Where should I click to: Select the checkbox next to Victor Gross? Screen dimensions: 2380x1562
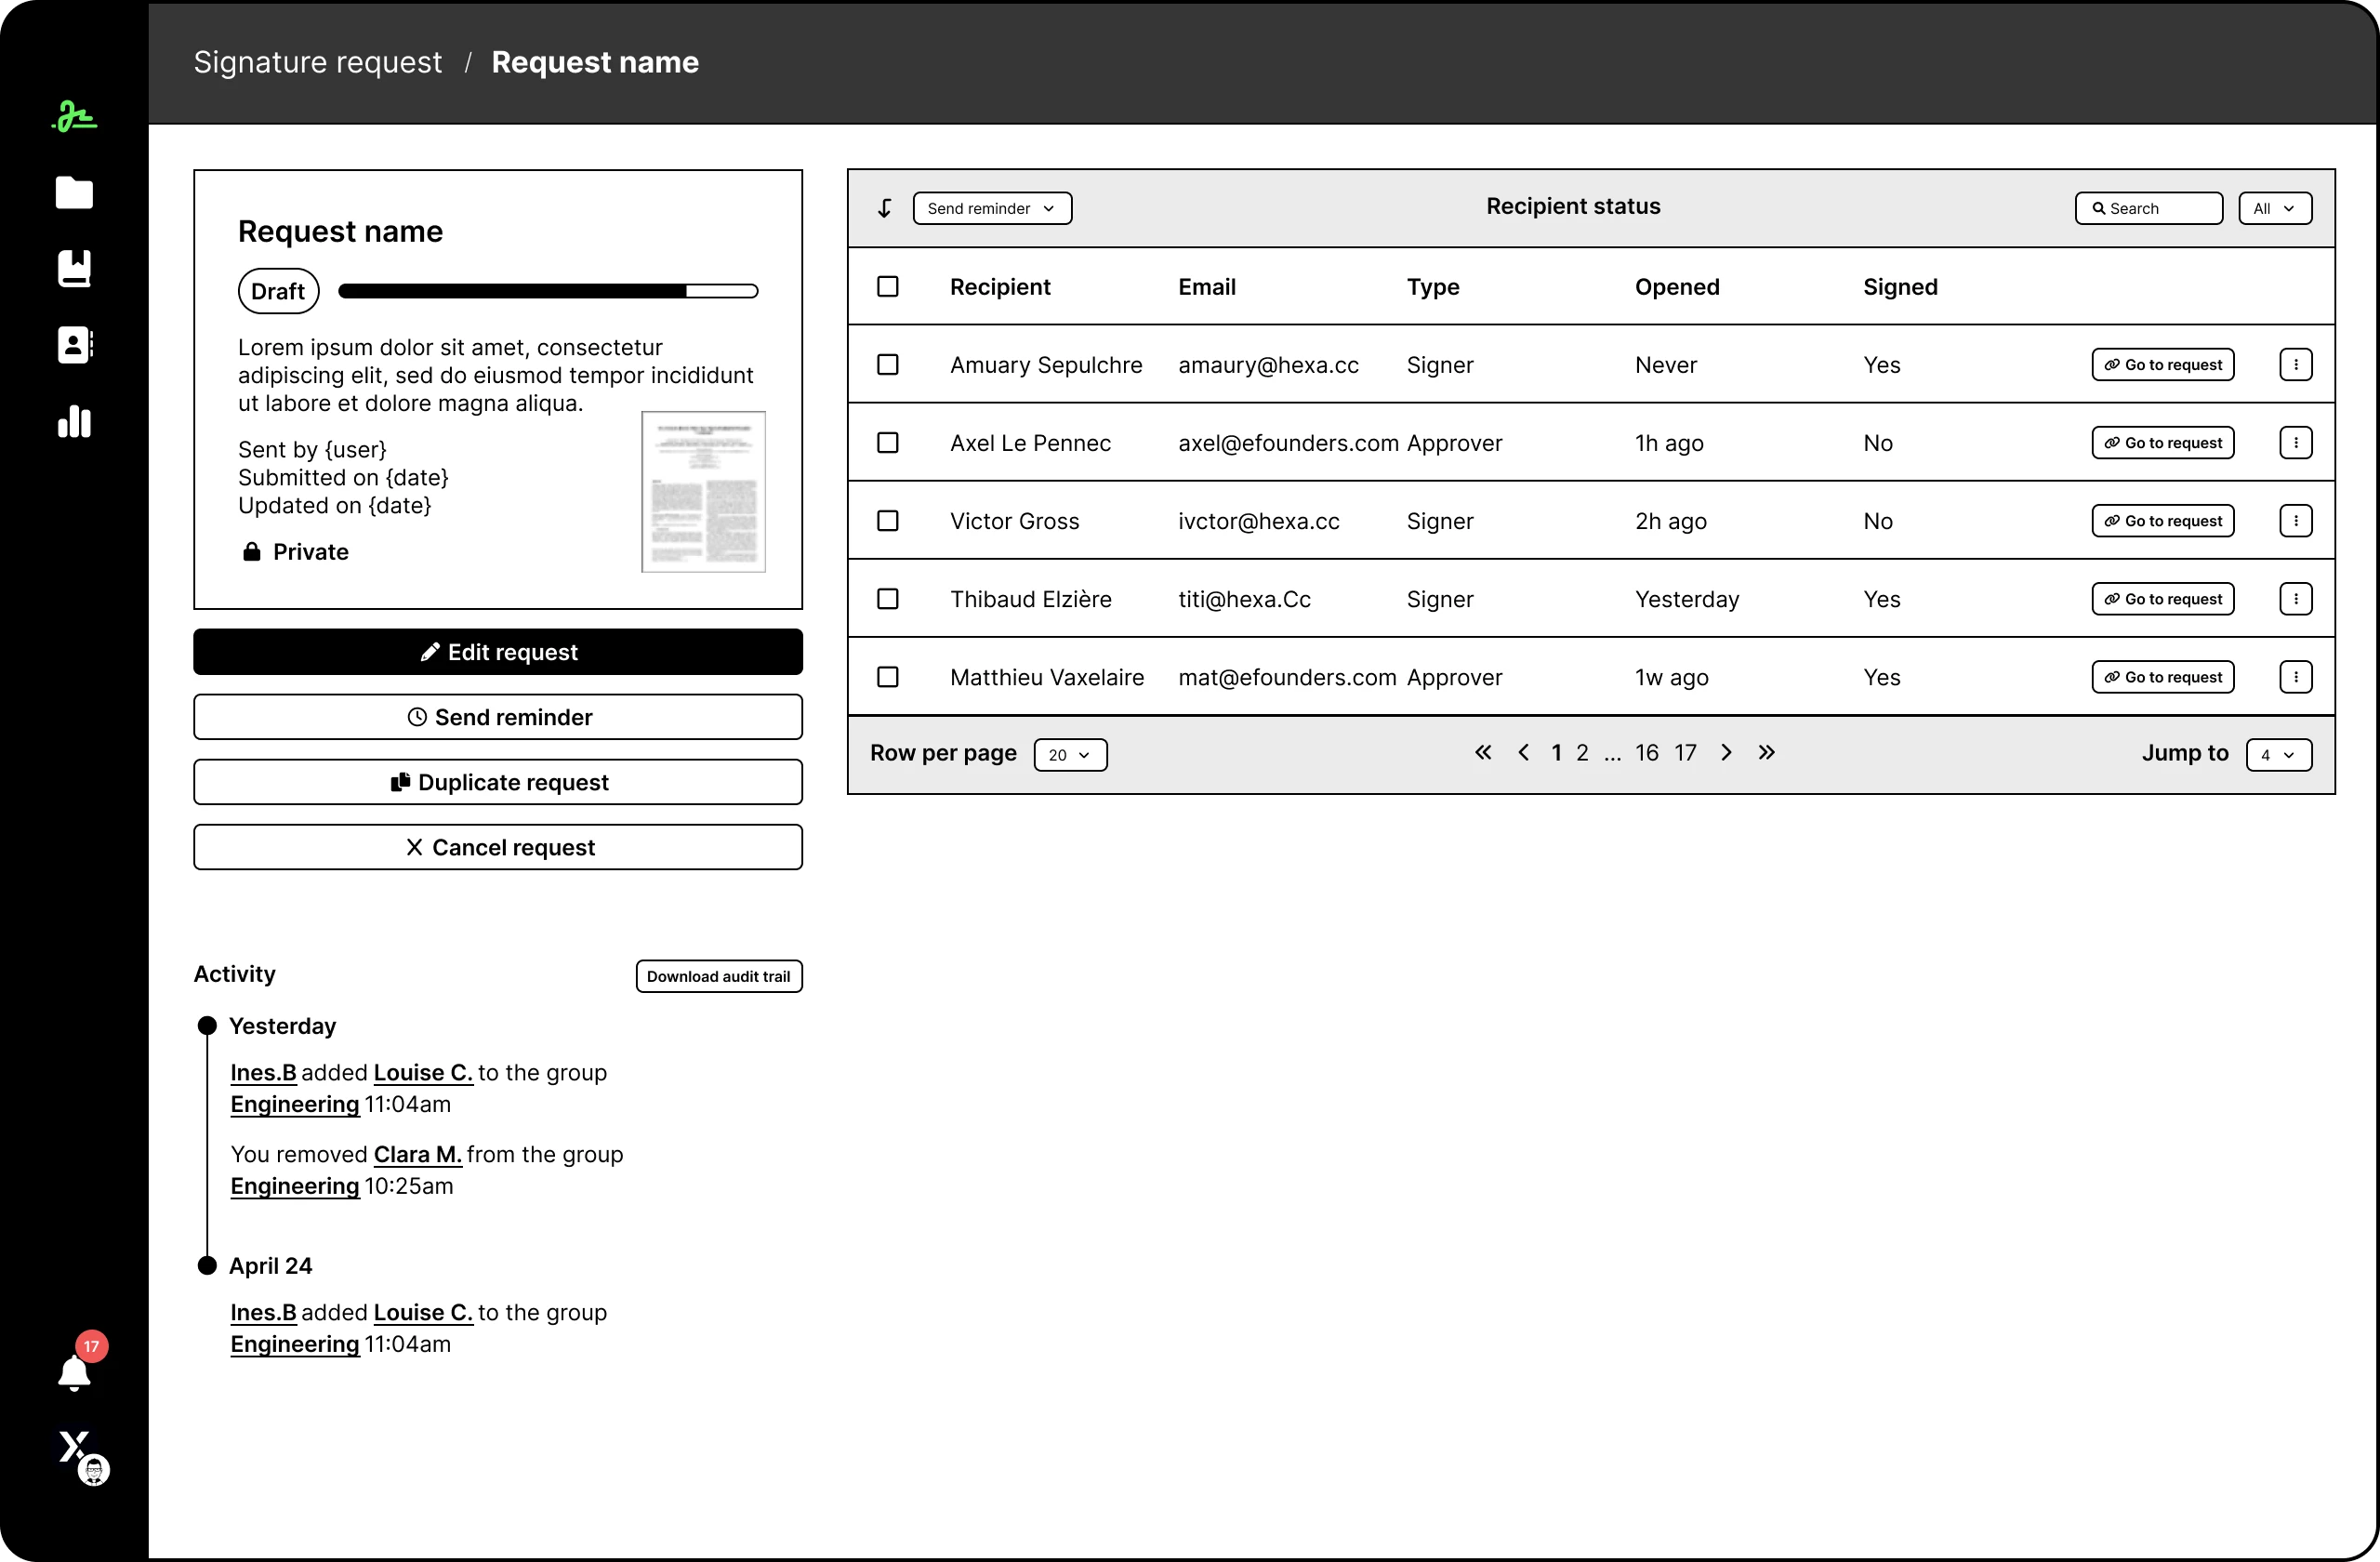pos(888,521)
